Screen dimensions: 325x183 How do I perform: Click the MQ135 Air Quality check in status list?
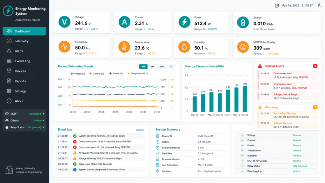point(242,161)
